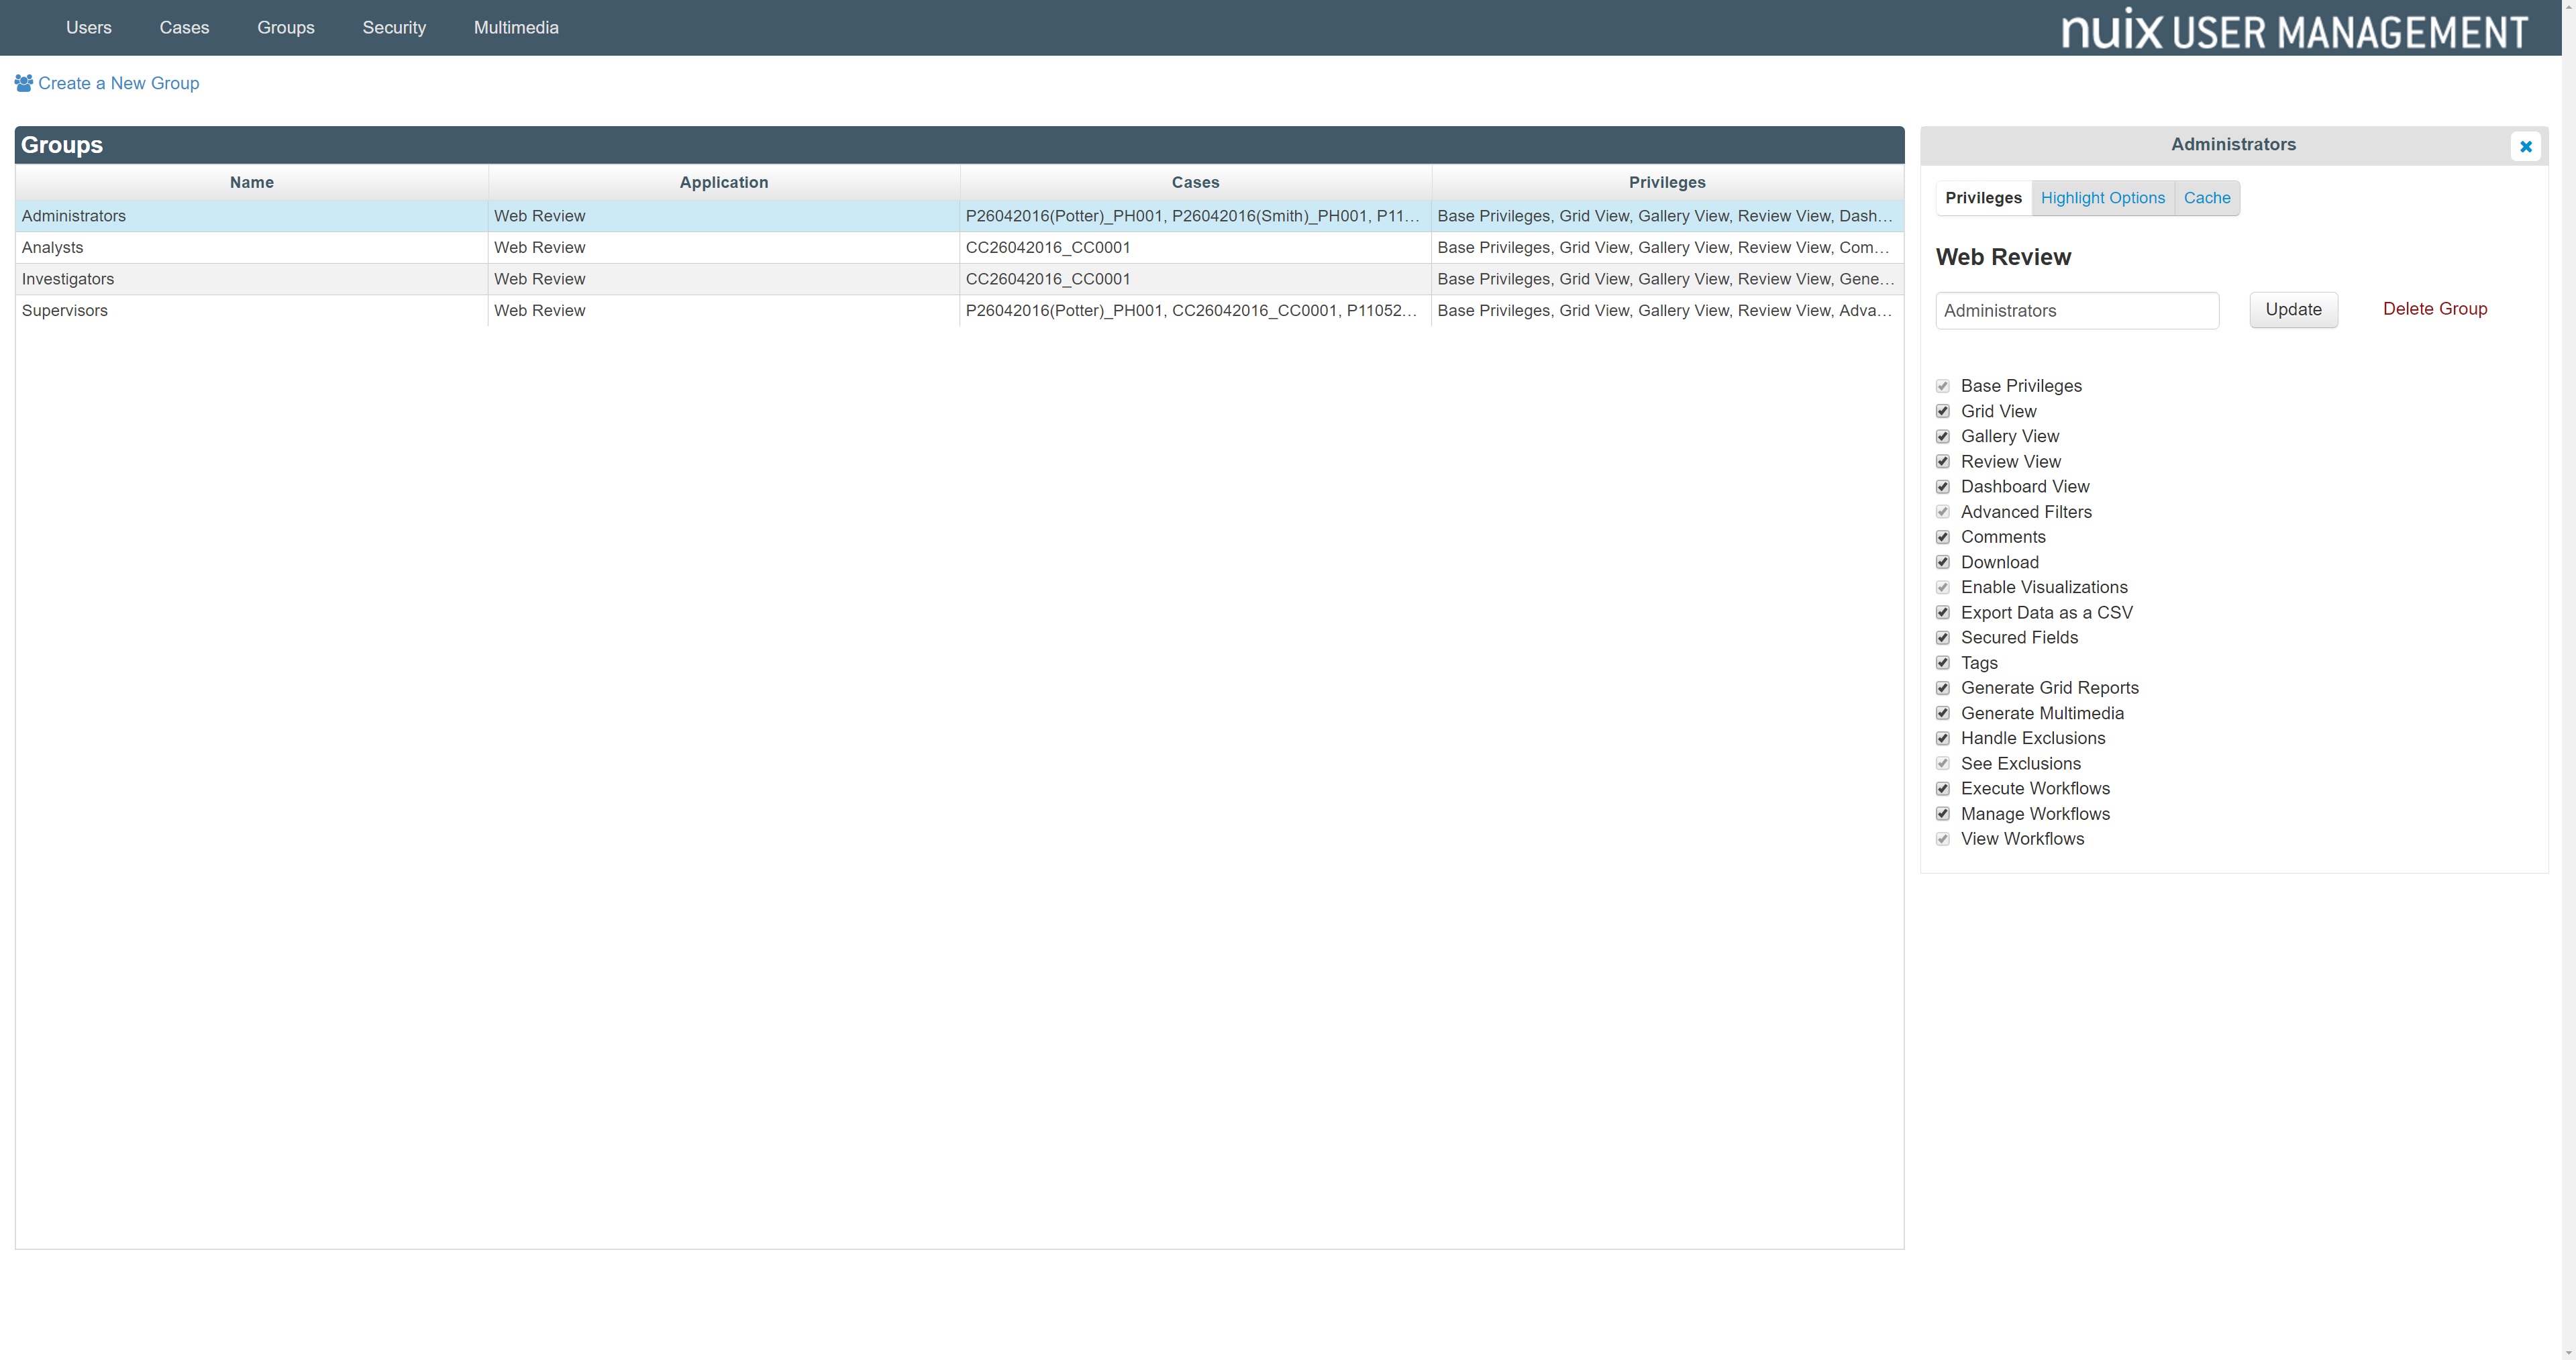The width and height of the screenshot is (2576, 1360).
Task: Toggle the Gallery View checkbox
Action: click(1942, 436)
